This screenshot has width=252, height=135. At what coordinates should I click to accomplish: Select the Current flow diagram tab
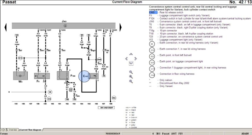click(31, 130)
